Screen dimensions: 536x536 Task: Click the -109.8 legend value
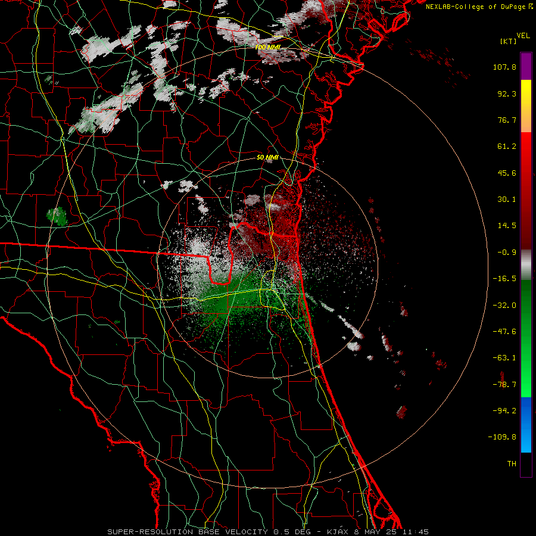tap(503, 437)
